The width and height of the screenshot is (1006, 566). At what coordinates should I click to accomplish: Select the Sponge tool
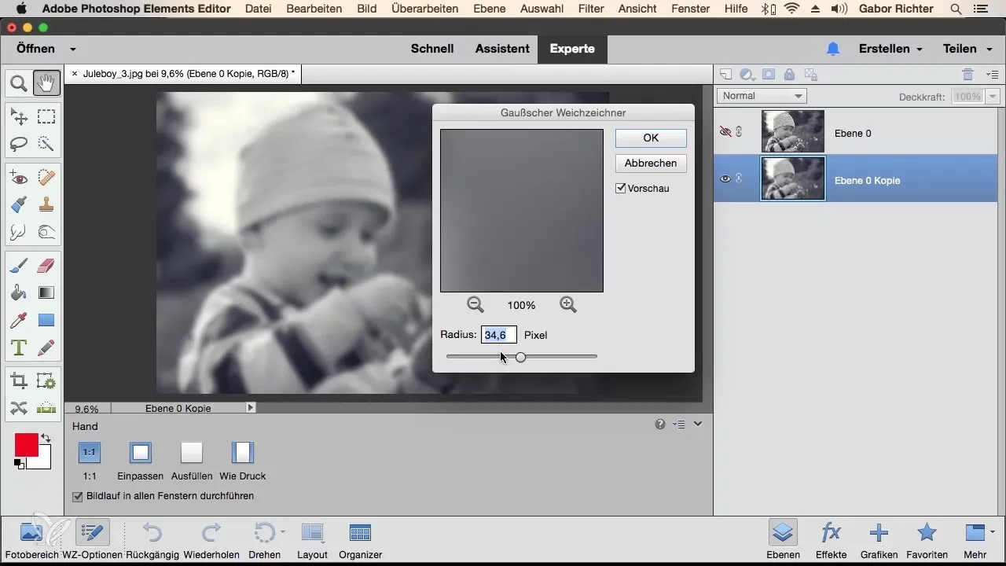coord(46,232)
